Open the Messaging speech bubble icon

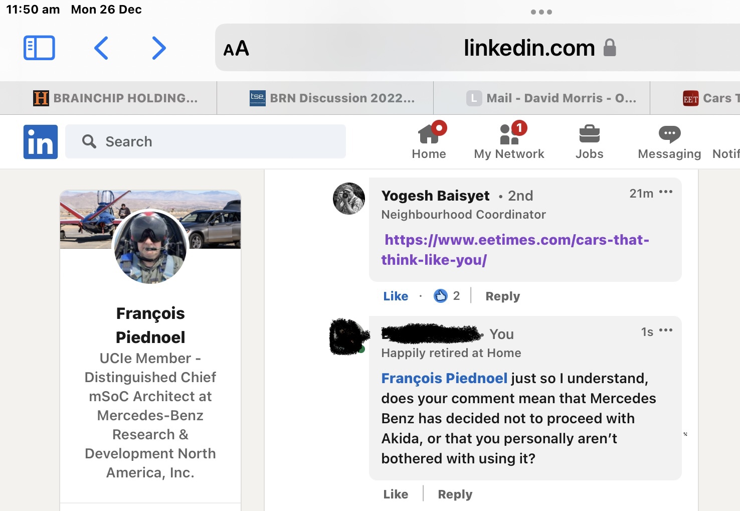[x=669, y=141]
